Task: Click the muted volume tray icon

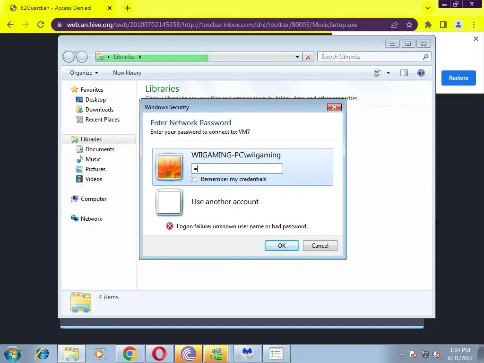Action: coord(436,354)
